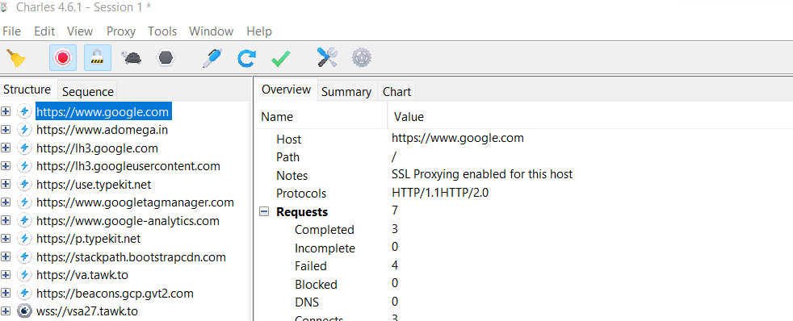793x321 pixels.
Task: Select the Completed requests row
Action: tap(524, 230)
